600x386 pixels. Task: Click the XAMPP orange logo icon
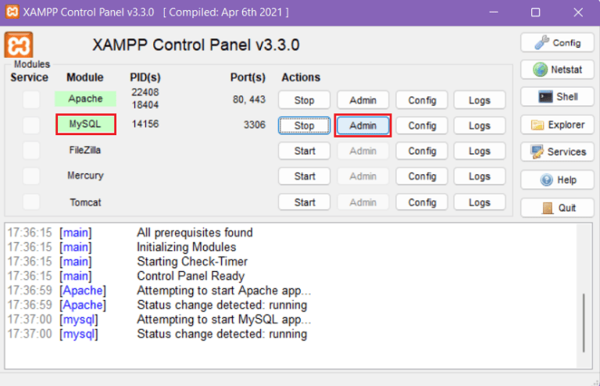pyautogui.click(x=19, y=45)
